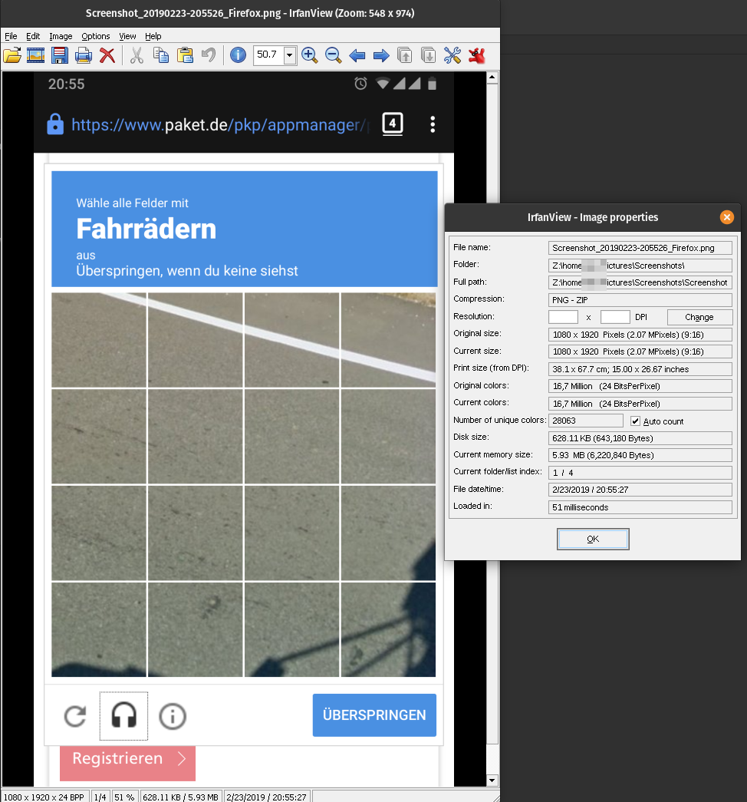Click the captcha audio headphones icon
The image size is (747, 802).
[123, 715]
